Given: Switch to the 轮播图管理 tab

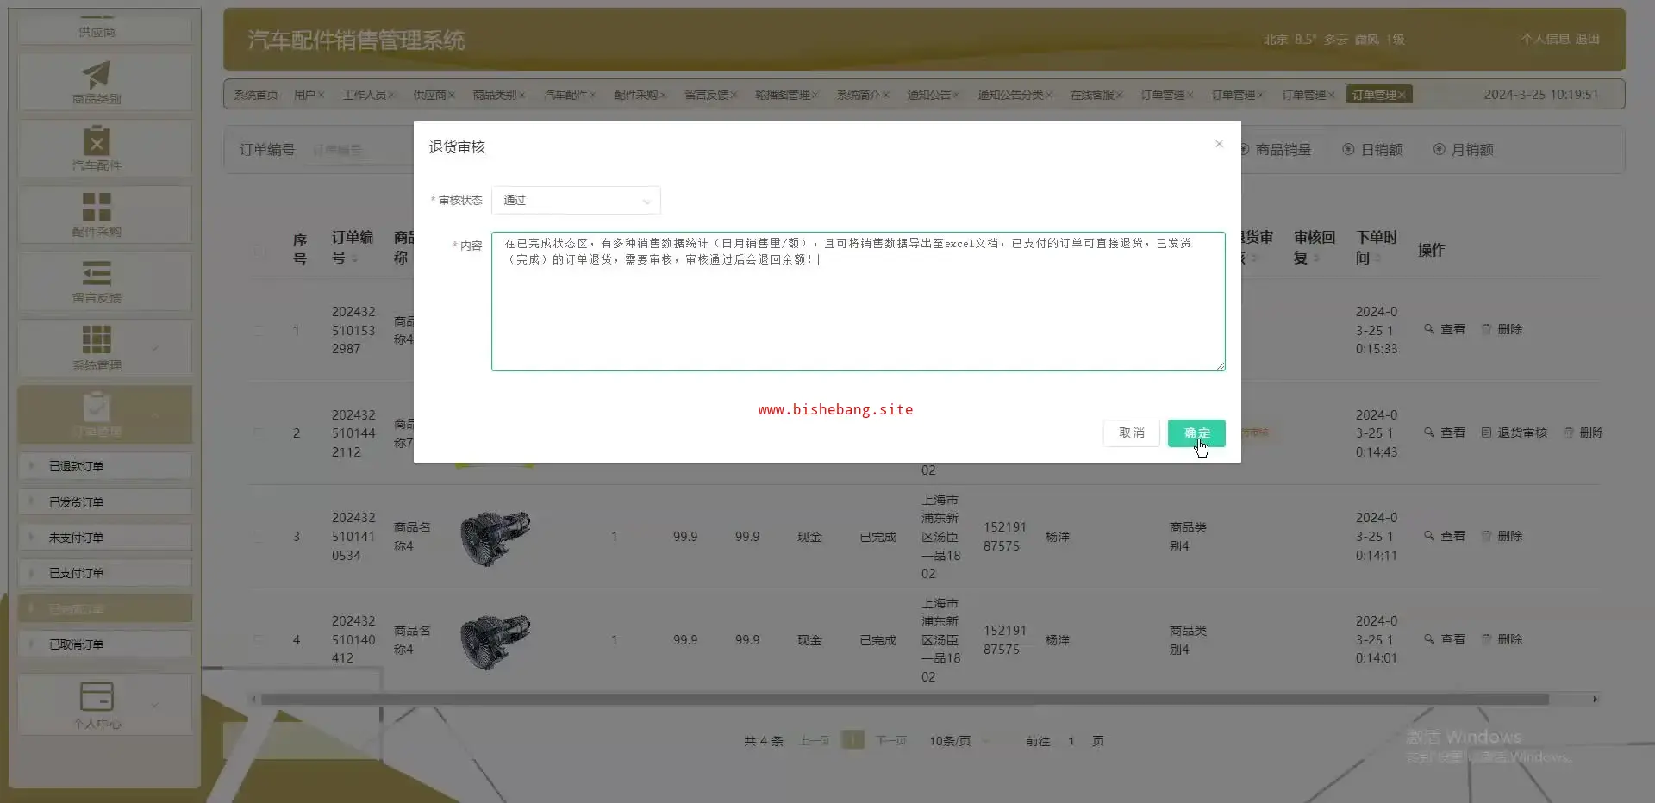Looking at the screenshot, I should click(783, 95).
